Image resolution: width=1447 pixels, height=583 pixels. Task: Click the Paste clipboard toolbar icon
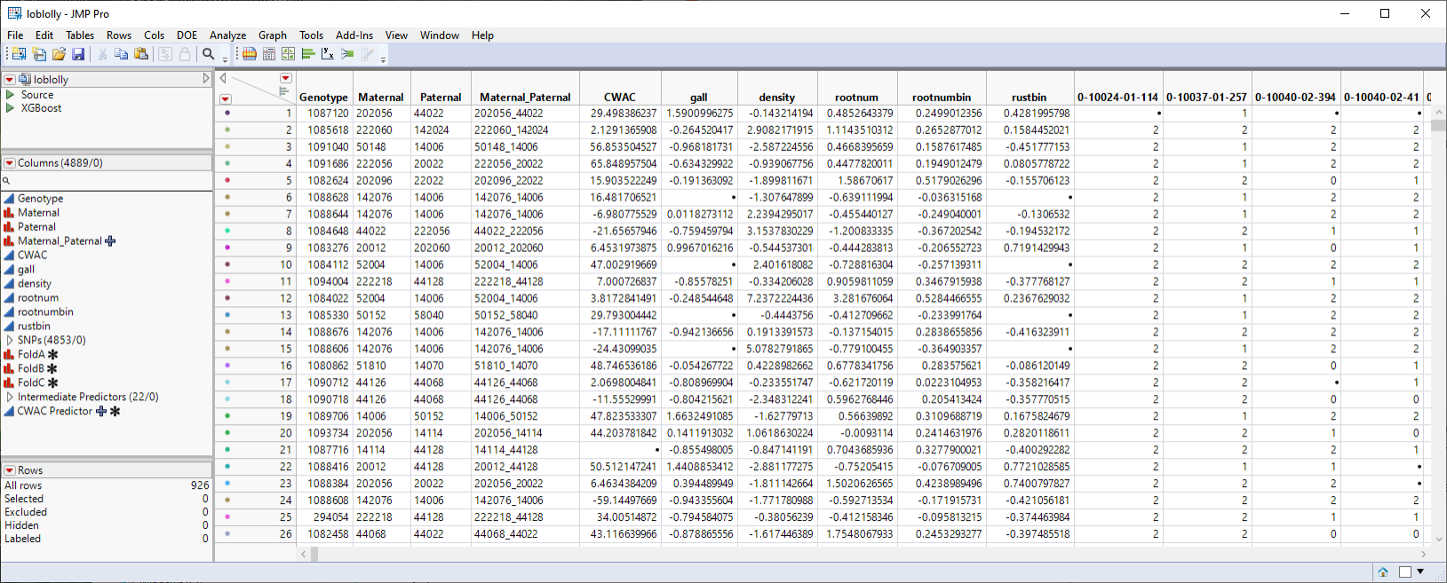point(141,54)
